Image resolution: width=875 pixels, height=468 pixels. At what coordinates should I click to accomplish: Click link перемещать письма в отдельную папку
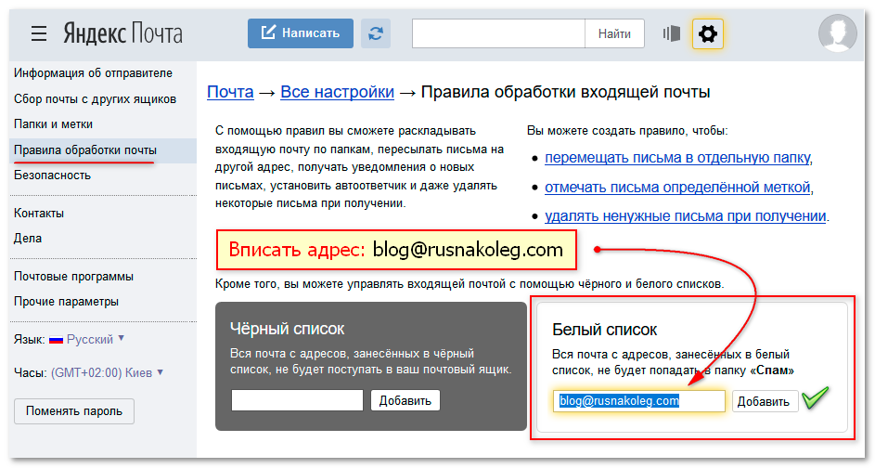tap(677, 158)
